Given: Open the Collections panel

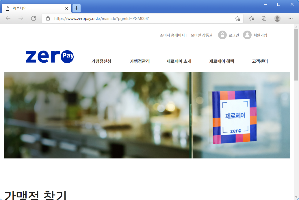Looking at the screenshot, I should pyautogui.click(x=264, y=18).
